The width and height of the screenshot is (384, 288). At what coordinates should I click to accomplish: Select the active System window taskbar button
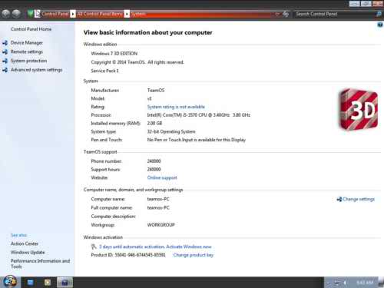65,283
